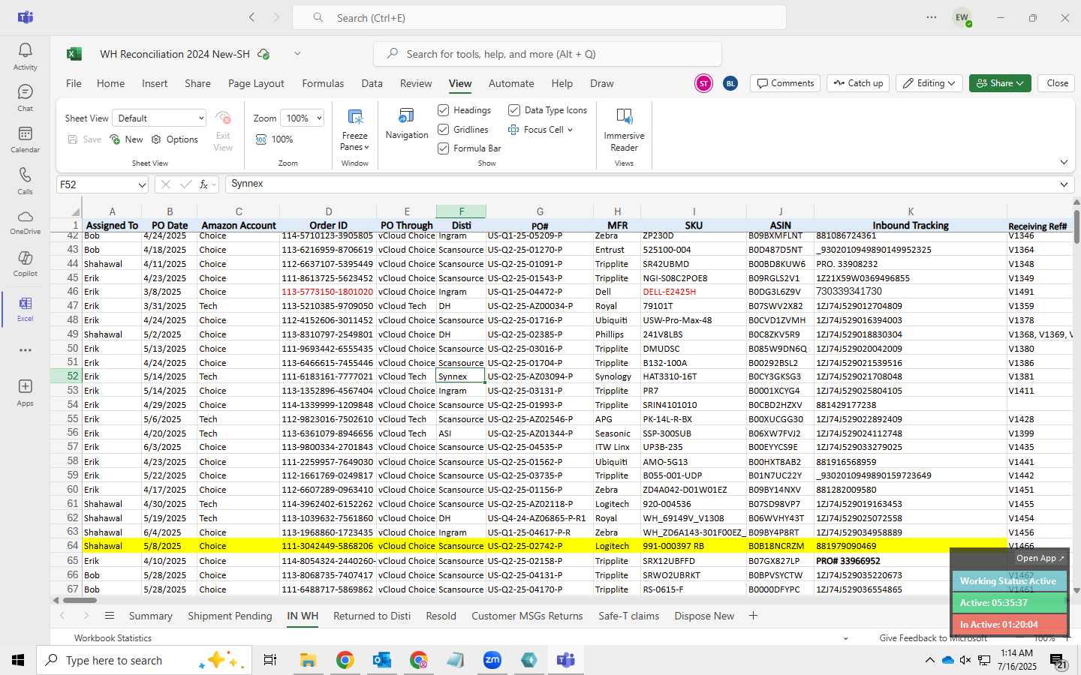Open the Navigation pane

coord(407,124)
